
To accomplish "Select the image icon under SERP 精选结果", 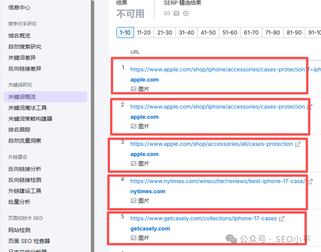I will [176, 13].
